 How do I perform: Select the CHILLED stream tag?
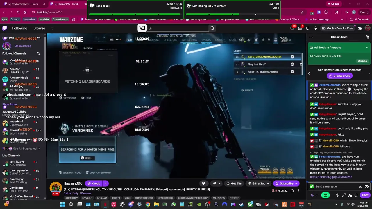click(102, 198)
